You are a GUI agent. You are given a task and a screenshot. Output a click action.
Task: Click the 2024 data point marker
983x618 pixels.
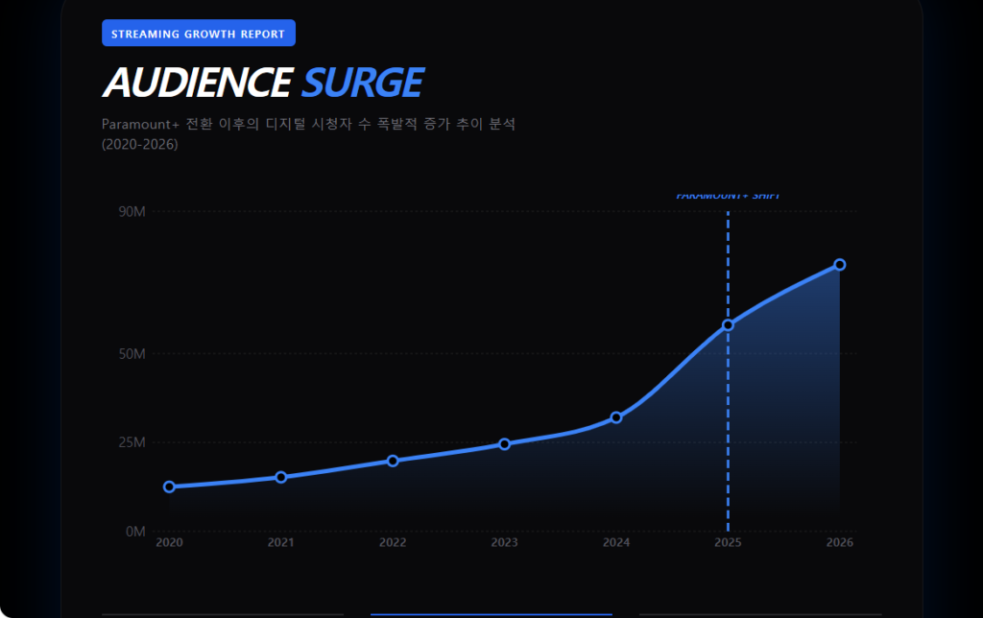tap(616, 417)
